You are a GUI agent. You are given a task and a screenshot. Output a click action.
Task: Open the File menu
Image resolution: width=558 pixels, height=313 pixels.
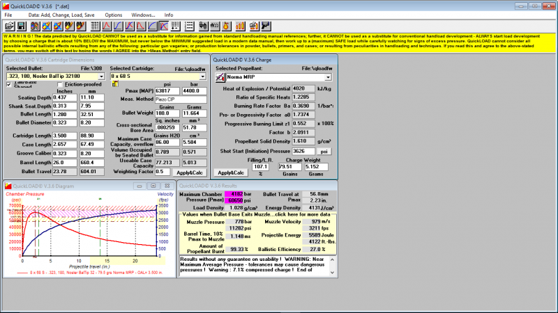8,15
